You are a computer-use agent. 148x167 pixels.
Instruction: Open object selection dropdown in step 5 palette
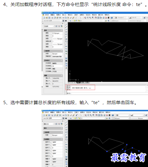49,124
